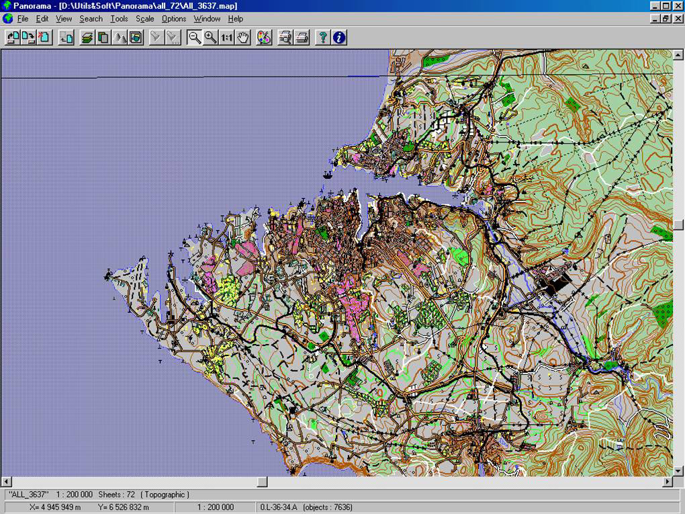
Task: Reset map to 1:1 scale
Action: [227, 38]
